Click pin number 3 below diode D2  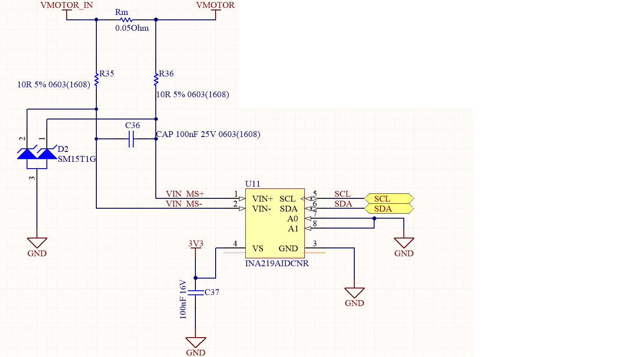tap(32, 178)
